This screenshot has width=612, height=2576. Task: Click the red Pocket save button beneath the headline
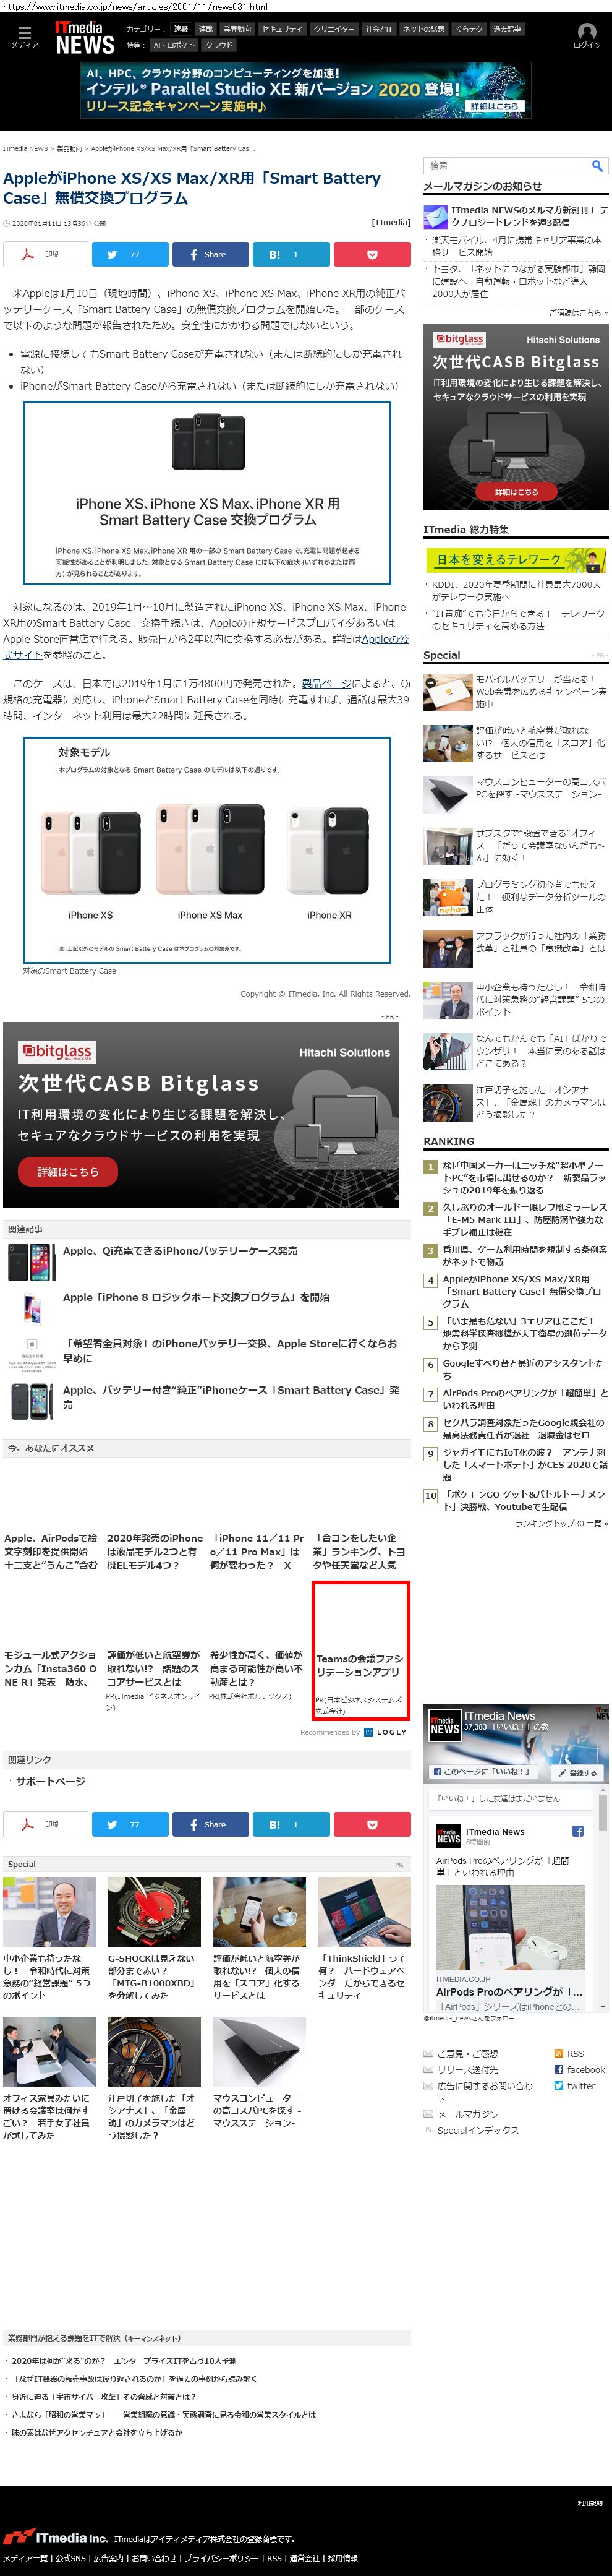pyautogui.click(x=372, y=255)
